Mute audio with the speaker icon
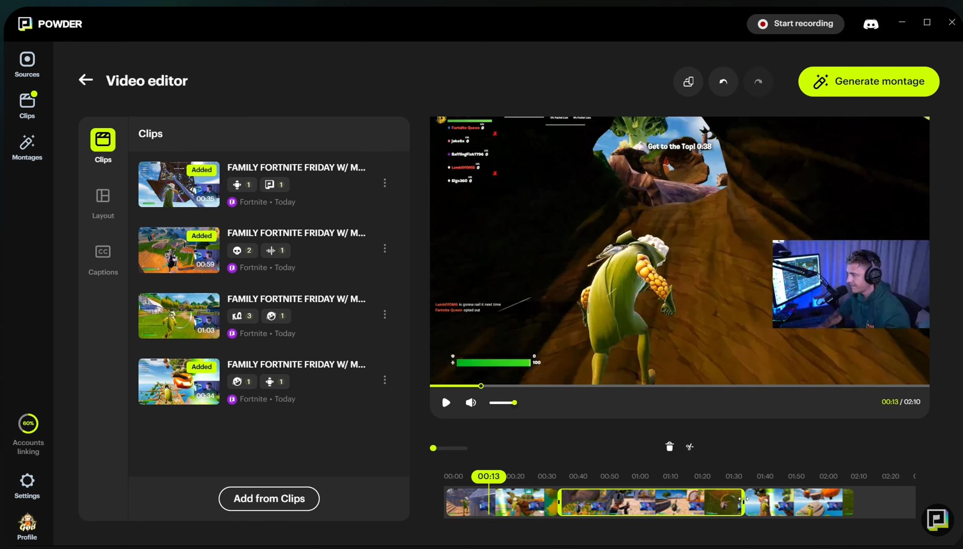 pos(471,402)
